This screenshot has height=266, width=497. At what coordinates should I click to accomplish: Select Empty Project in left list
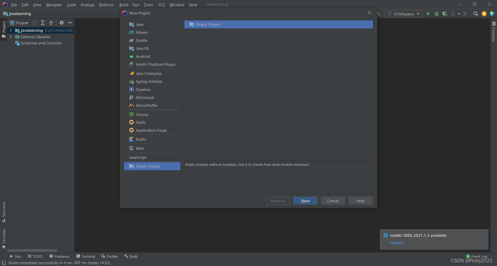[152, 166]
